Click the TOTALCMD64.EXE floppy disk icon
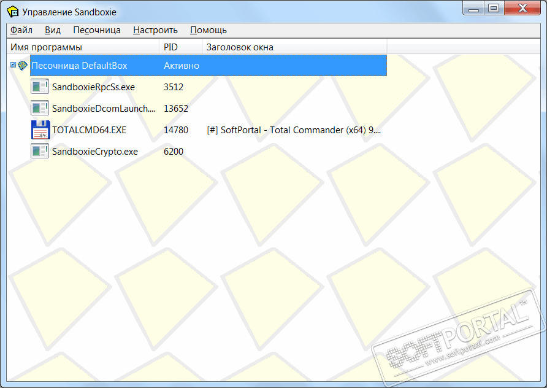 coord(40,130)
